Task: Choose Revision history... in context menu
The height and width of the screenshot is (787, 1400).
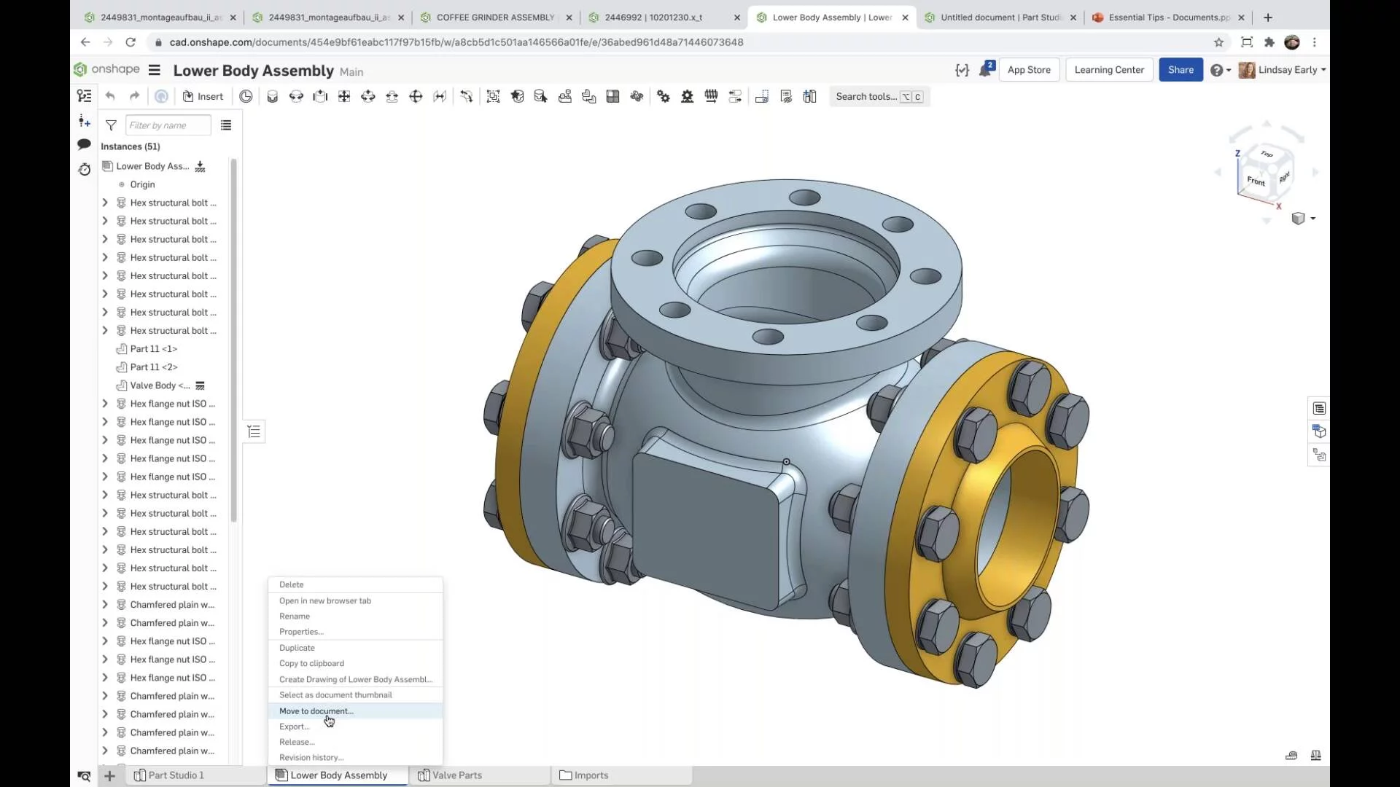Action: tap(356, 758)
